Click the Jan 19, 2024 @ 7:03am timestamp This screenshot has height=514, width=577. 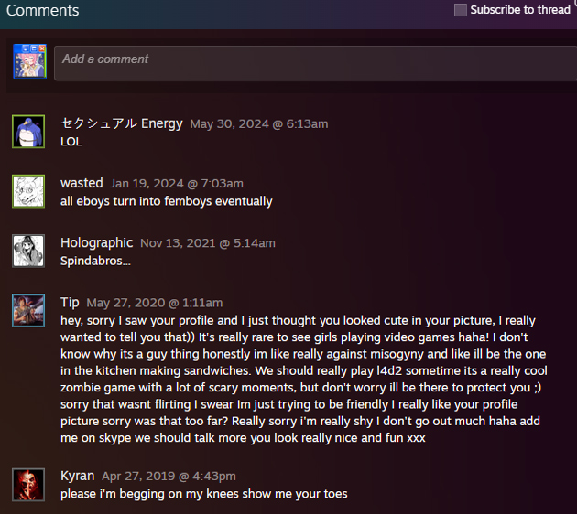click(177, 184)
